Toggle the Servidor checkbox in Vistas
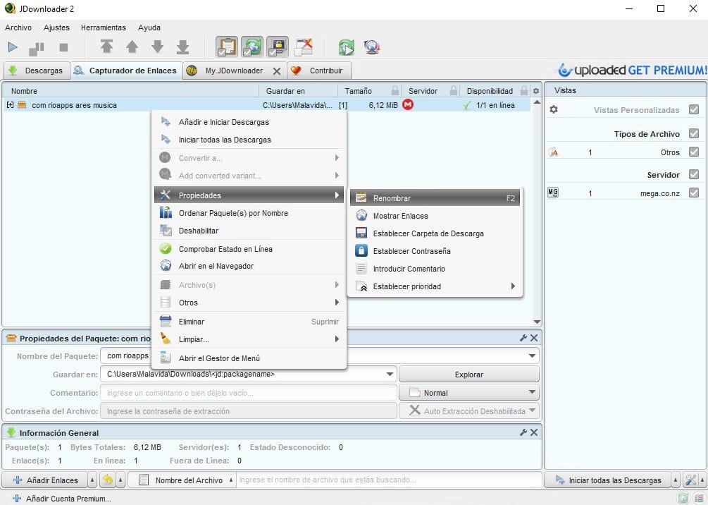The image size is (708, 505). click(x=694, y=174)
